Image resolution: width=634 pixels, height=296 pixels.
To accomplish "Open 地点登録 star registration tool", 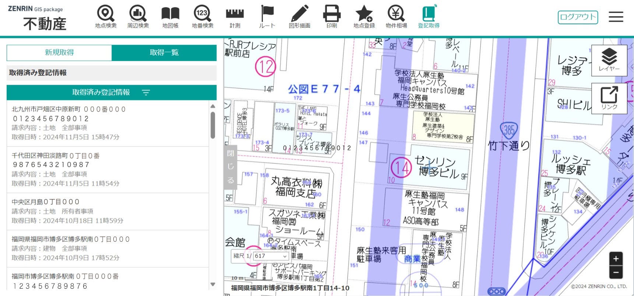I will (x=364, y=17).
